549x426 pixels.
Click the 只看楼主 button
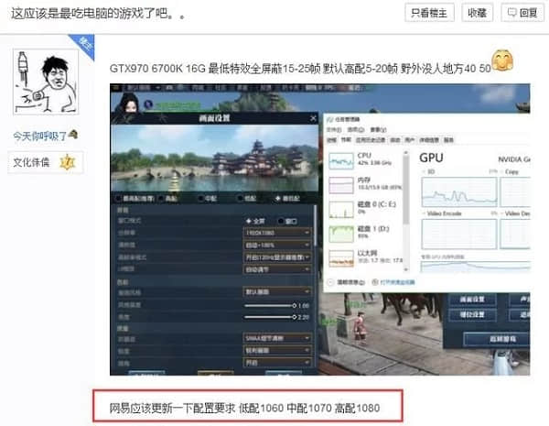(x=429, y=13)
